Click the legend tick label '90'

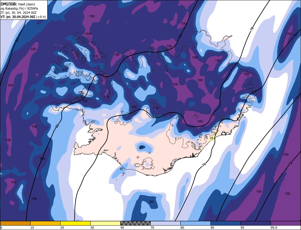tap(212, 228)
